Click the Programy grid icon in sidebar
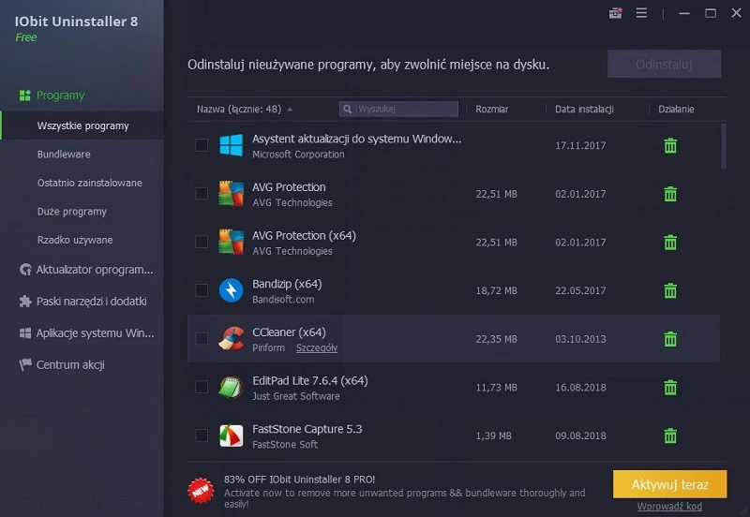The image size is (750, 517). [x=25, y=96]
